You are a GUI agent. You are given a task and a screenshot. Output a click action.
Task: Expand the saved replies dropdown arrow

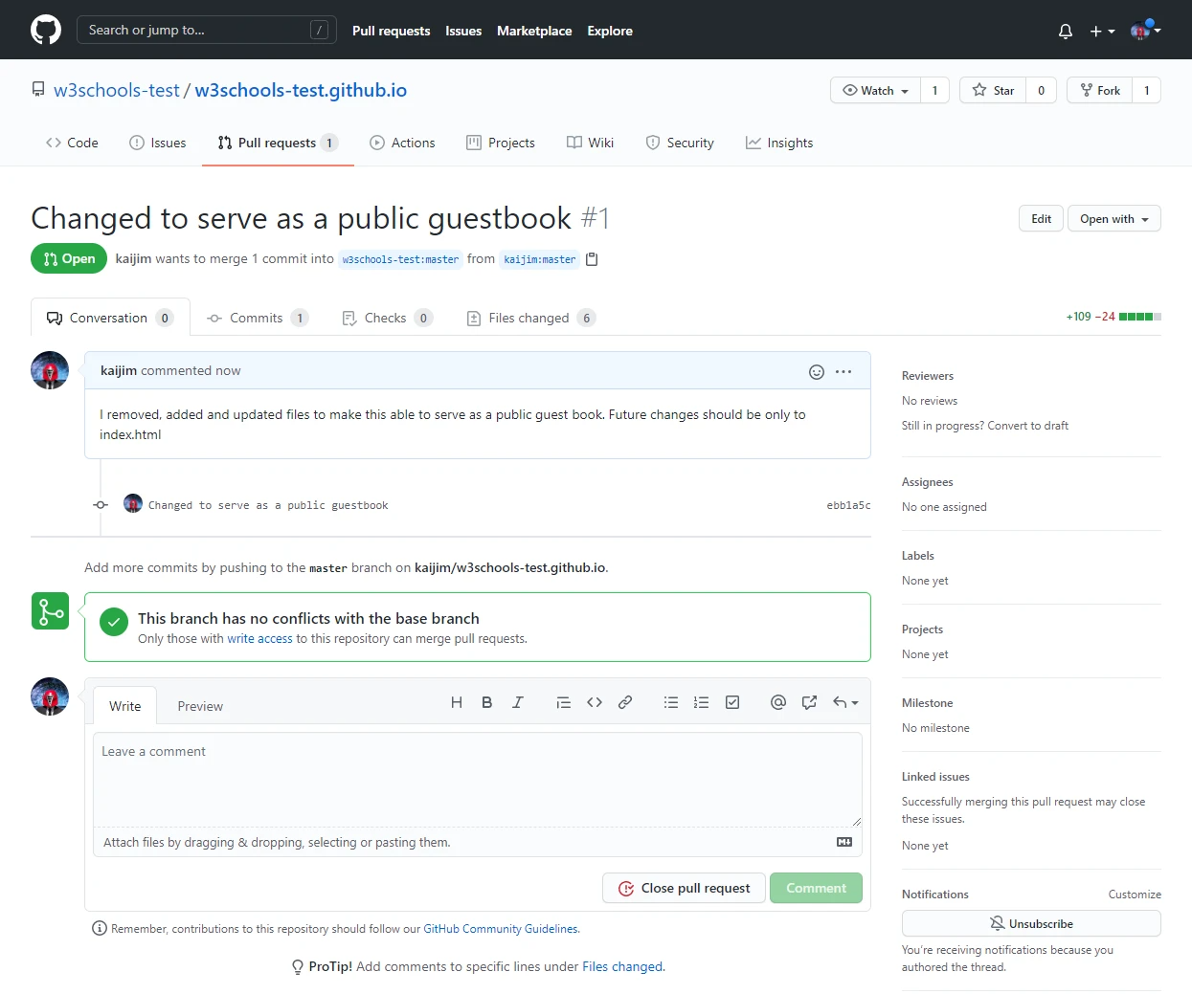click(x=845, y=702)
